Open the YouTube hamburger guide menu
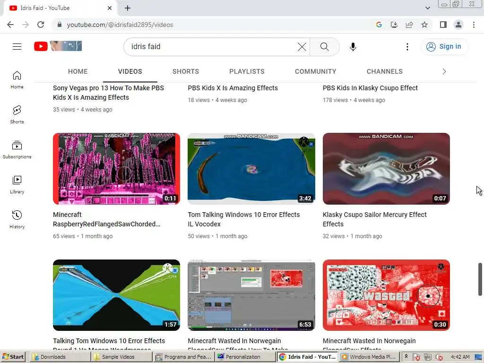Screen dimensions: 484x363 pyautogui.click(x=17, y=47)
